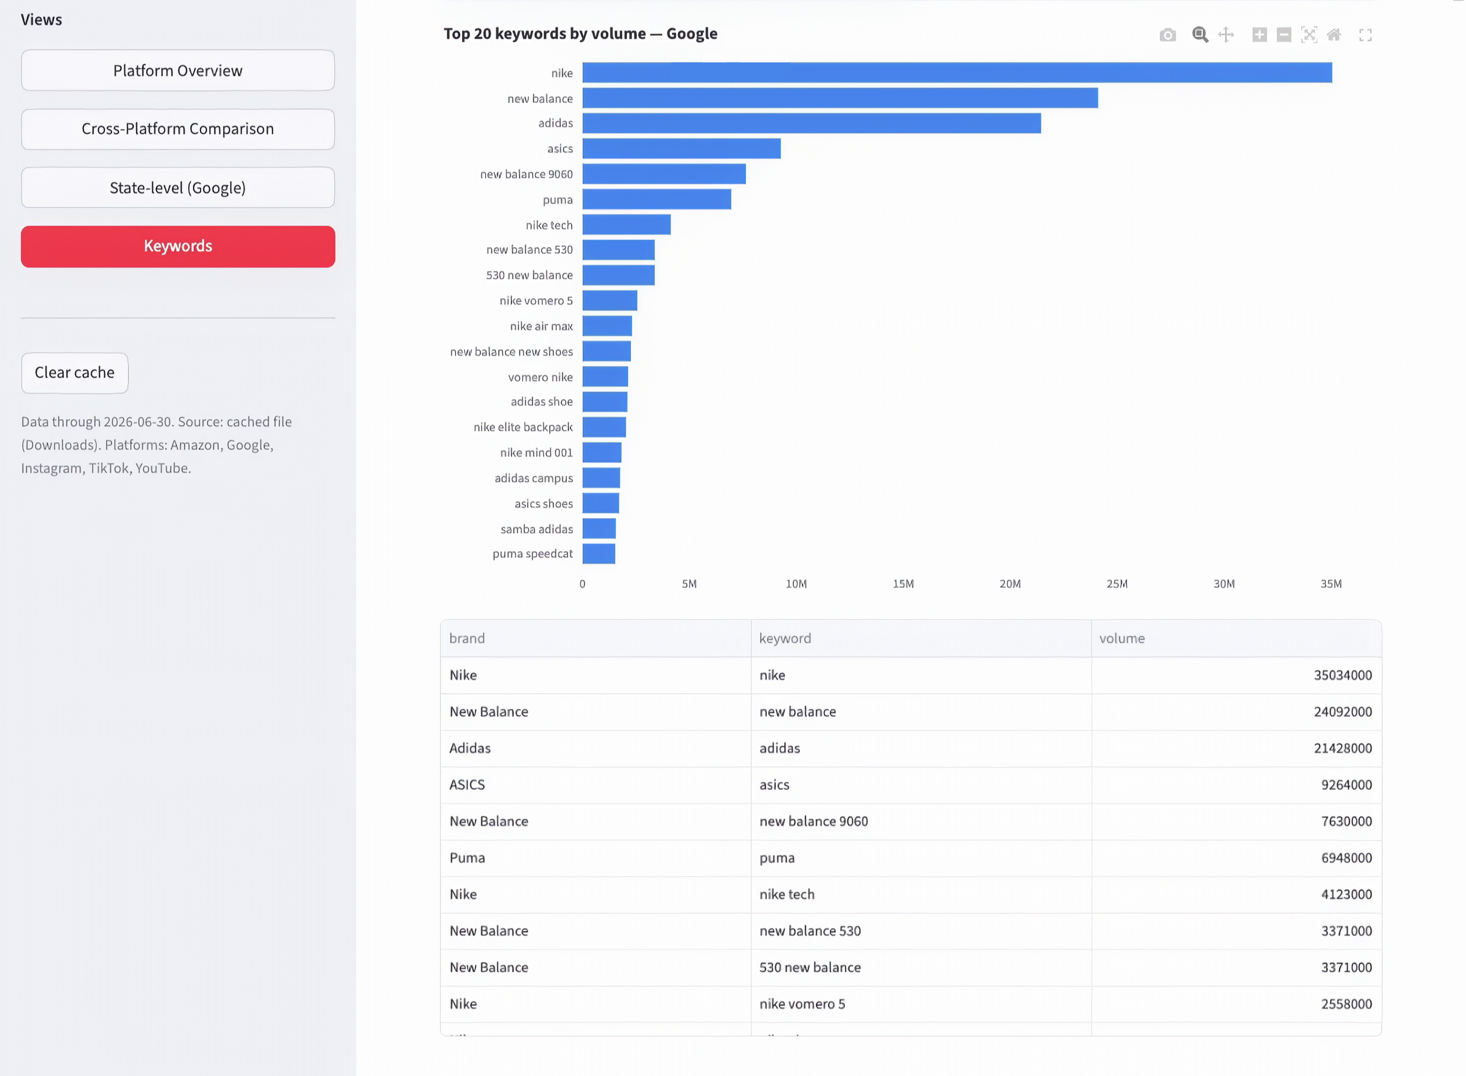
Task: Select the table cell with volume 35034000
Action: pos(1236,675)
